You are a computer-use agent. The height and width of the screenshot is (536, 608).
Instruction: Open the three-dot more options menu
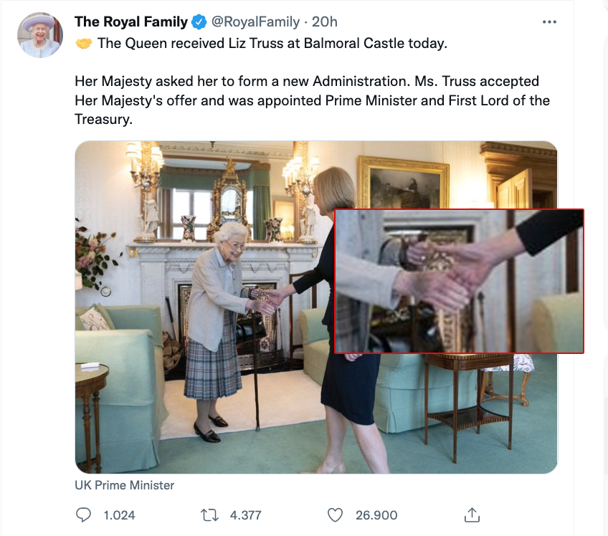pos(549,22)
